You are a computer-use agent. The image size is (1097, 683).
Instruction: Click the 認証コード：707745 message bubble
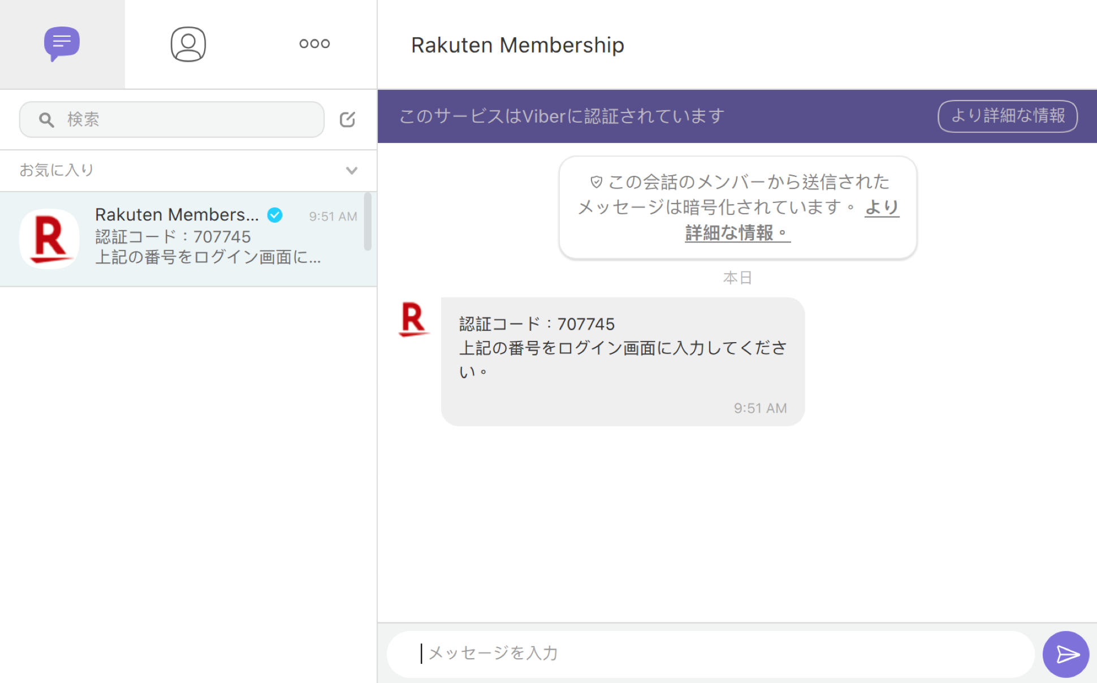point(623,361)
